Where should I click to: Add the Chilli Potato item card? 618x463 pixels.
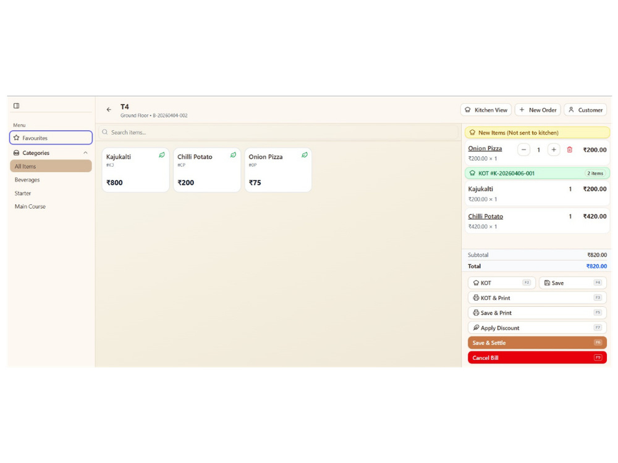207,170
